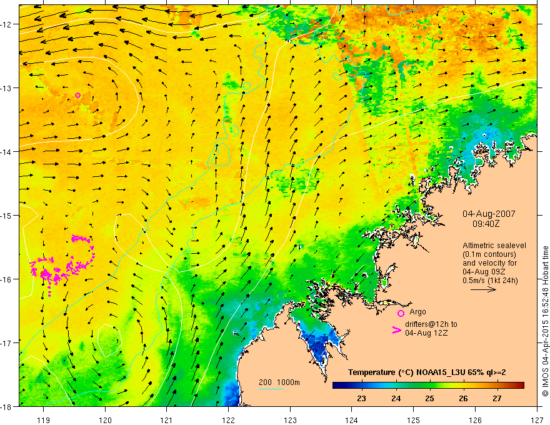This screenshot has height=425, width=550.
Task: Click the magenta Argo float circle on the map
Action: coord(77,95)
